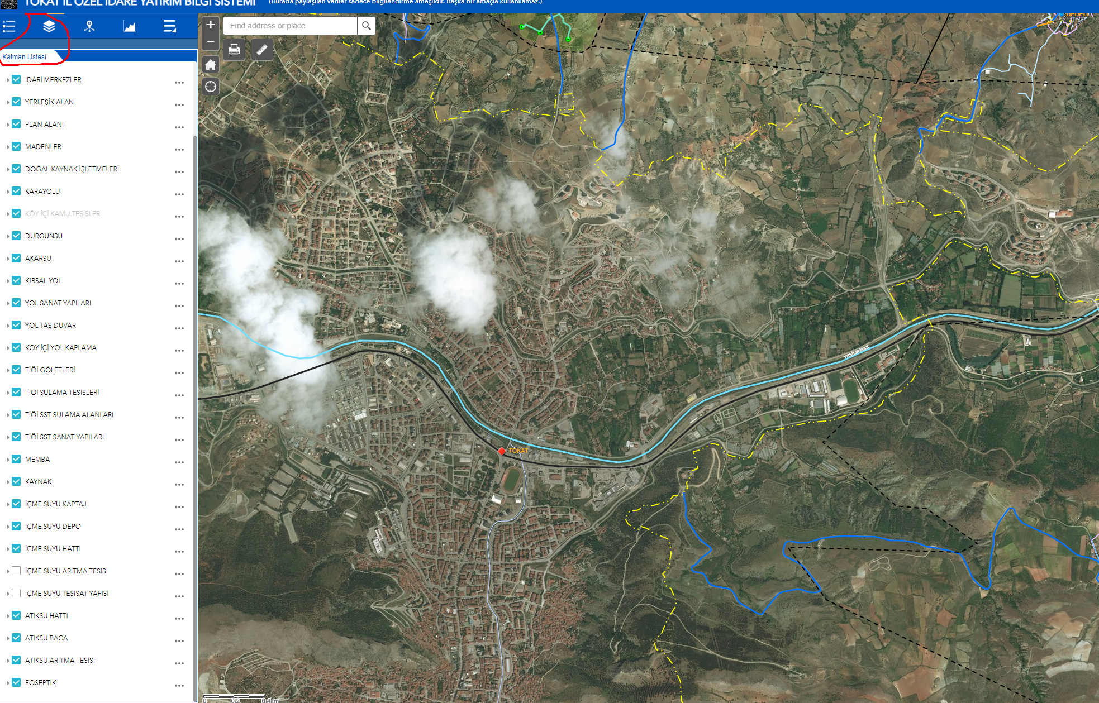Image resolution: width=1099 pixels, height=703 pixels.
Task: Expand the PLAN ALANI layer arrow
Action: [x=8, y=125]
